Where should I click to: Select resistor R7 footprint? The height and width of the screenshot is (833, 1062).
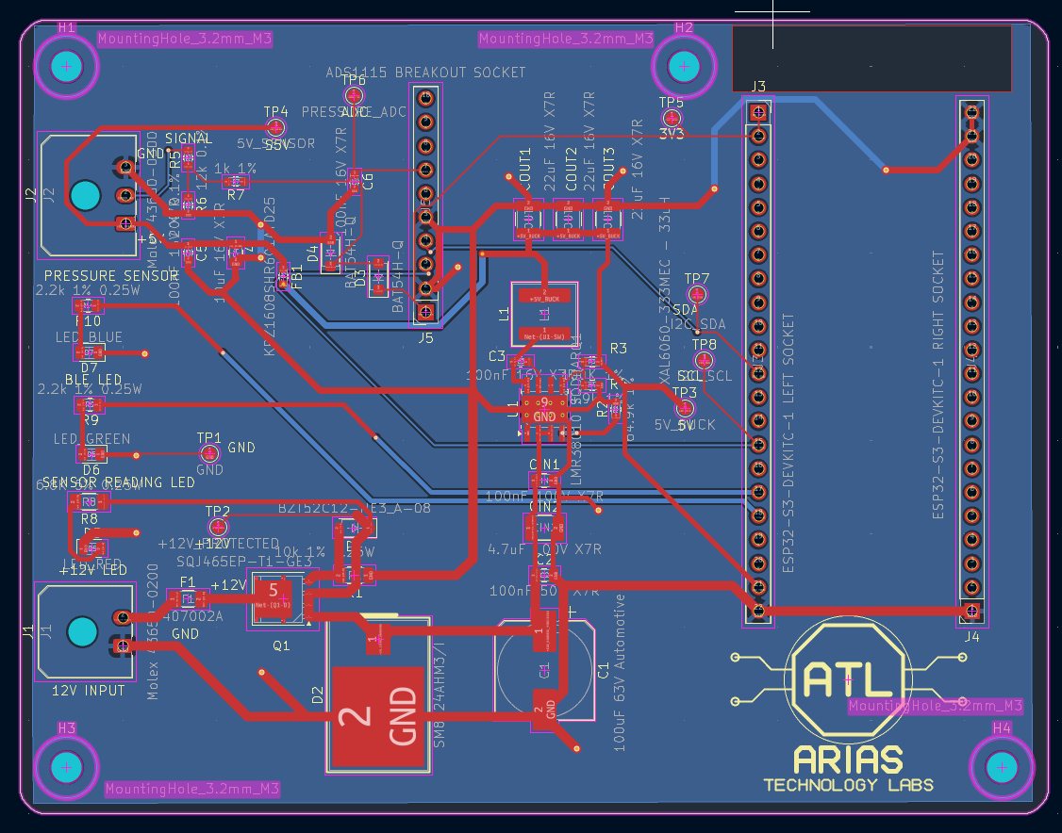(235, 181)
